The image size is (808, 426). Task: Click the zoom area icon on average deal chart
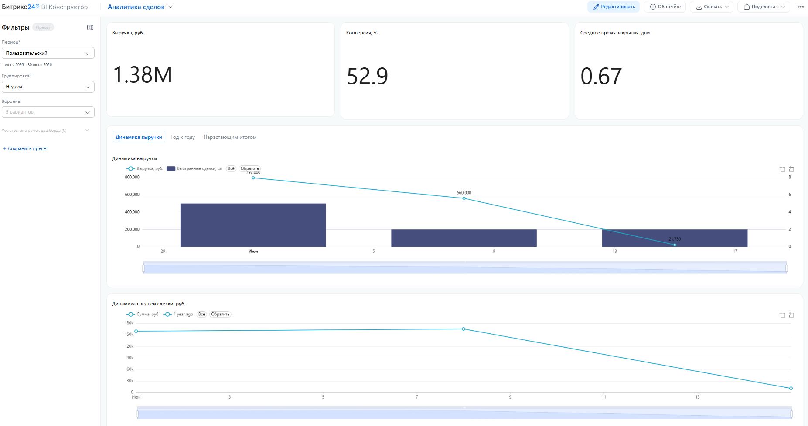coord(782,315)
